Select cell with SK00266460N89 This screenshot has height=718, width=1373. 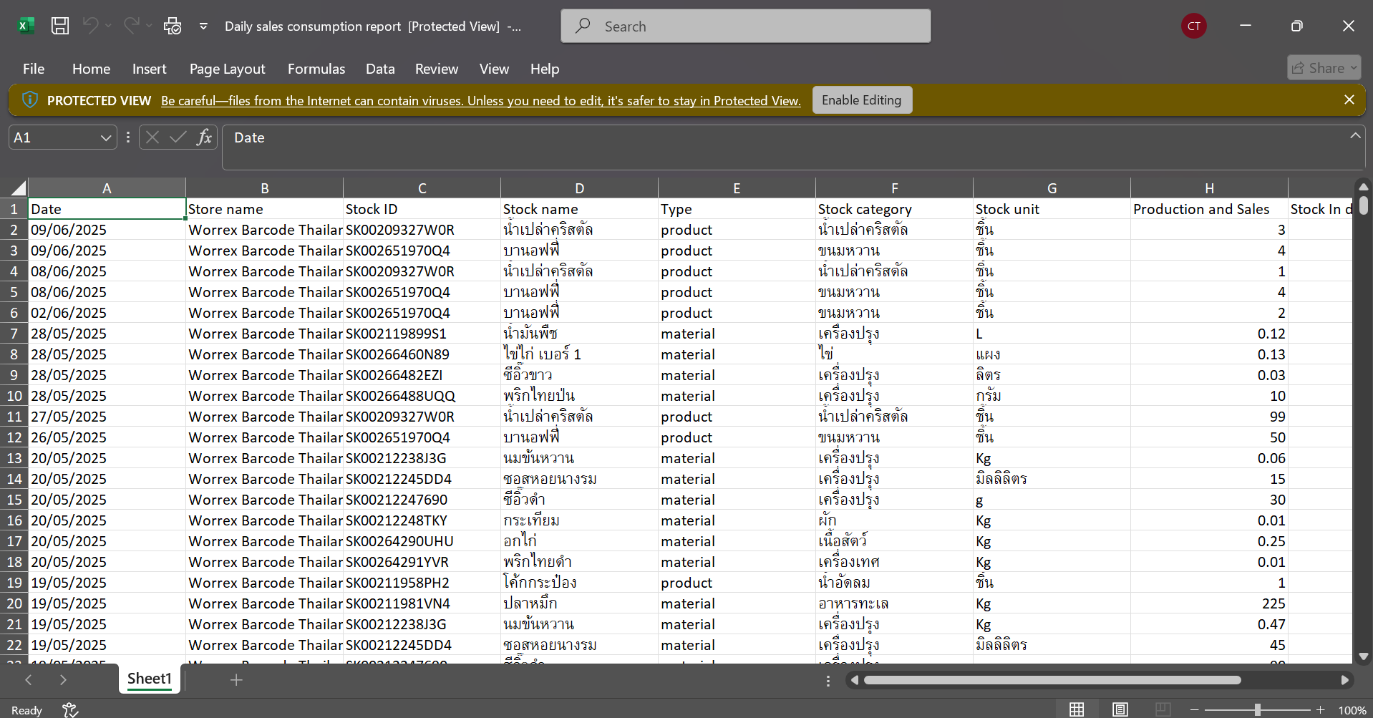click(422, 354)
